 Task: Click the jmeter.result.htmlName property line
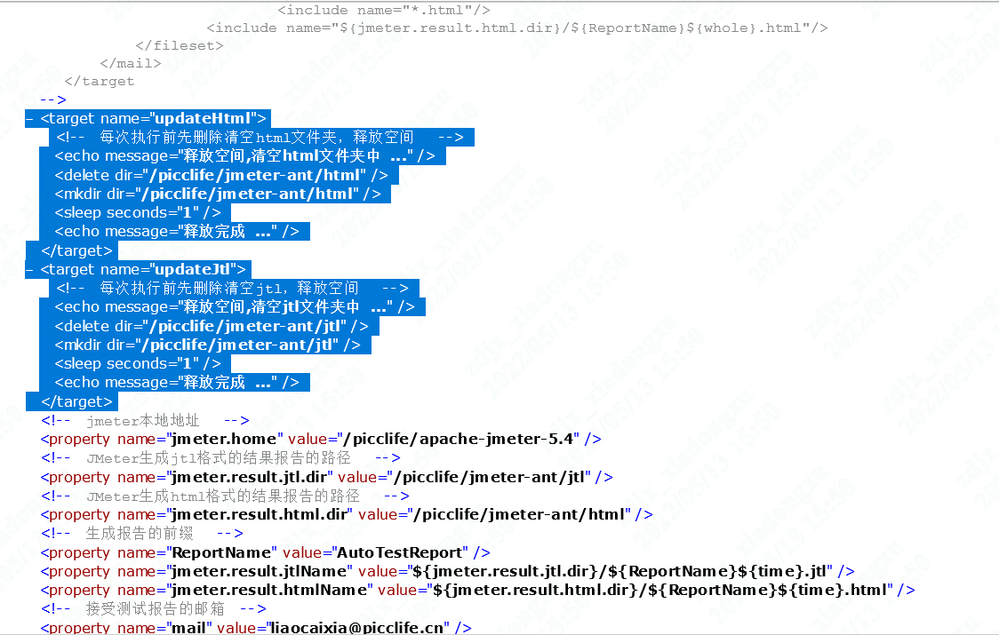tap(478, 591)
